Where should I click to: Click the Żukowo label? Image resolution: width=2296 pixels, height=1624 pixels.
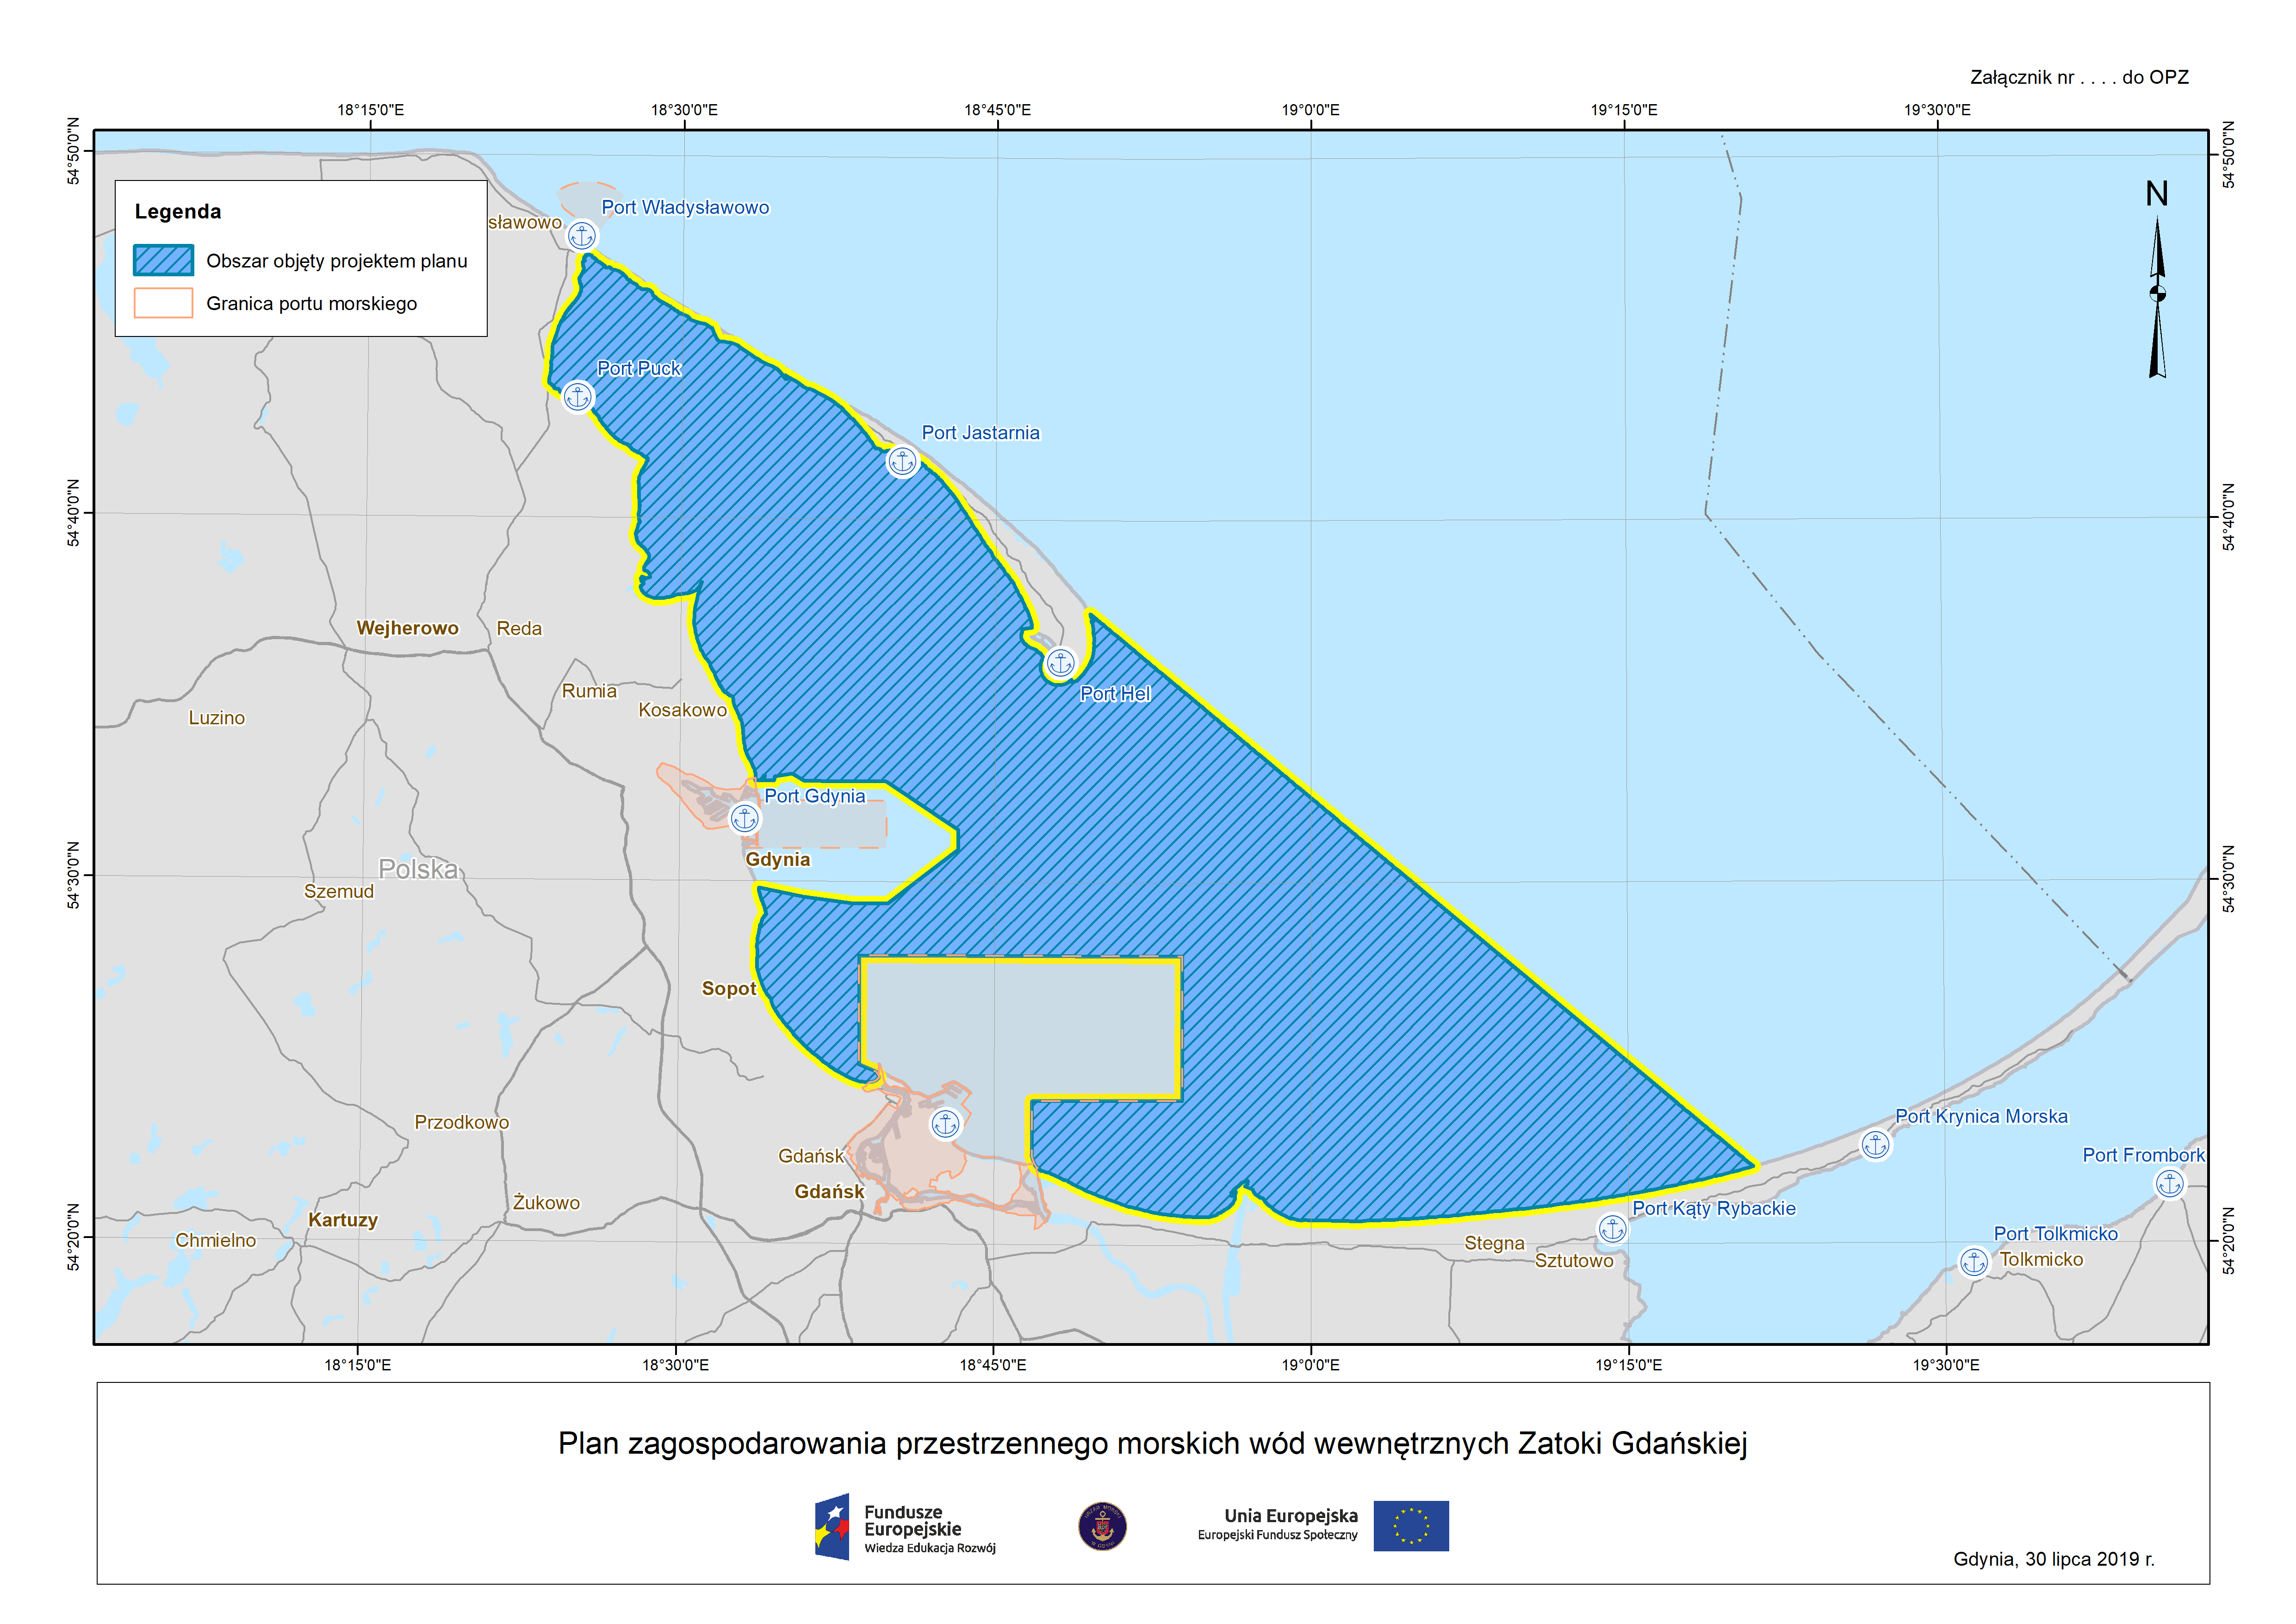click(x=546, y=1203)
